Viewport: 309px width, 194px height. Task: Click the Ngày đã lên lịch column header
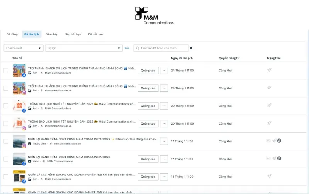[182, 58]
